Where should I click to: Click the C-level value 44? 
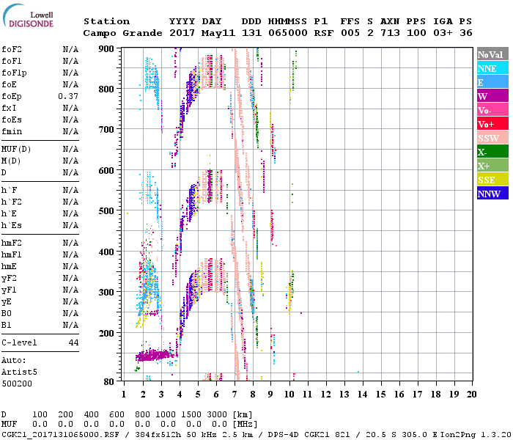coord(73,342)
